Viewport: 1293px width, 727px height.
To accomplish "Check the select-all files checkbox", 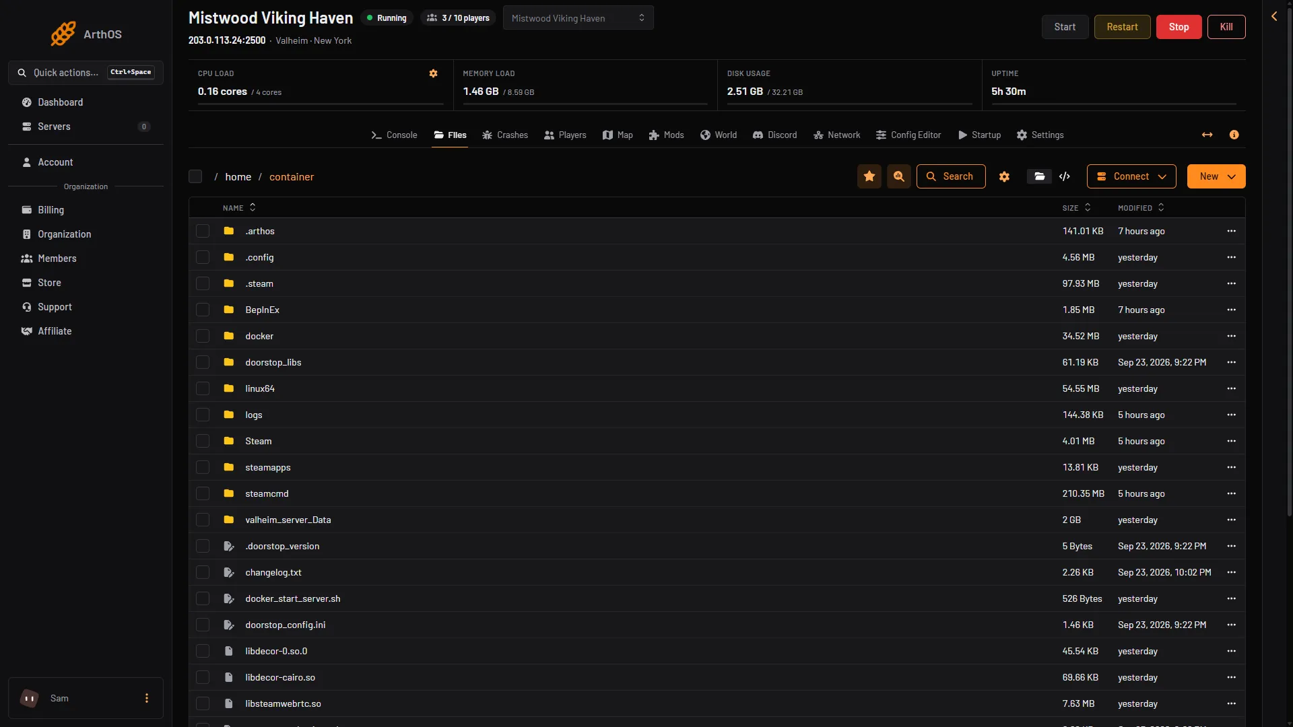I will pyautogui.click(x=195, y=176).
